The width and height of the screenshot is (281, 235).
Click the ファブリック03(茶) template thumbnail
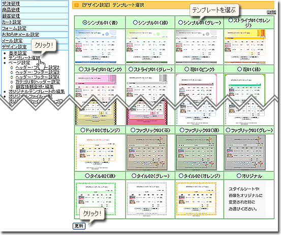point(147,153)
